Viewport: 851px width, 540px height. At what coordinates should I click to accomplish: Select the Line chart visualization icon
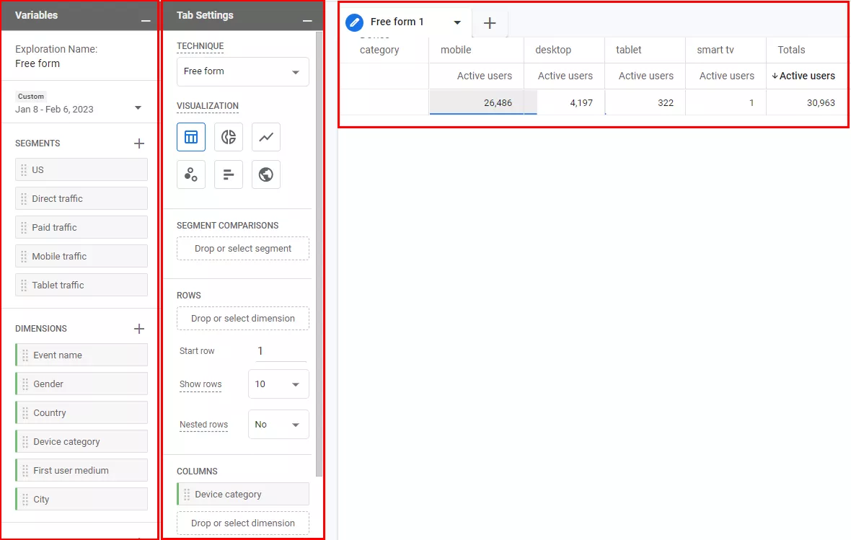click(266, 137)
